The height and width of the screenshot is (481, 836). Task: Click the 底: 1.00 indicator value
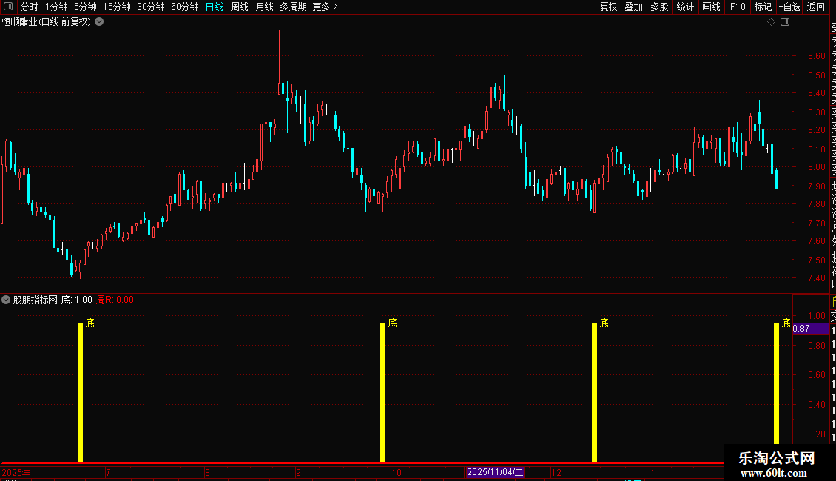tap(77, 300)
